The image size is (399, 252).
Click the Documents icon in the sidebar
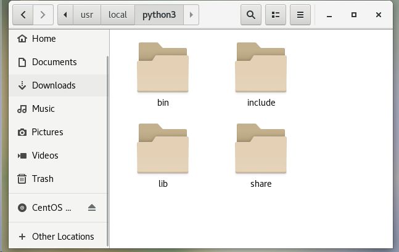(22, 62)
